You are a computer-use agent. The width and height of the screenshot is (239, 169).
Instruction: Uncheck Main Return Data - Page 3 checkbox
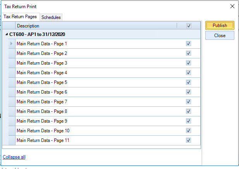pos(188,63)
